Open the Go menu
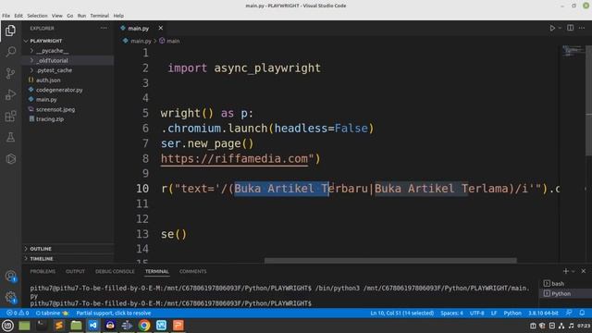 point(70,16)
